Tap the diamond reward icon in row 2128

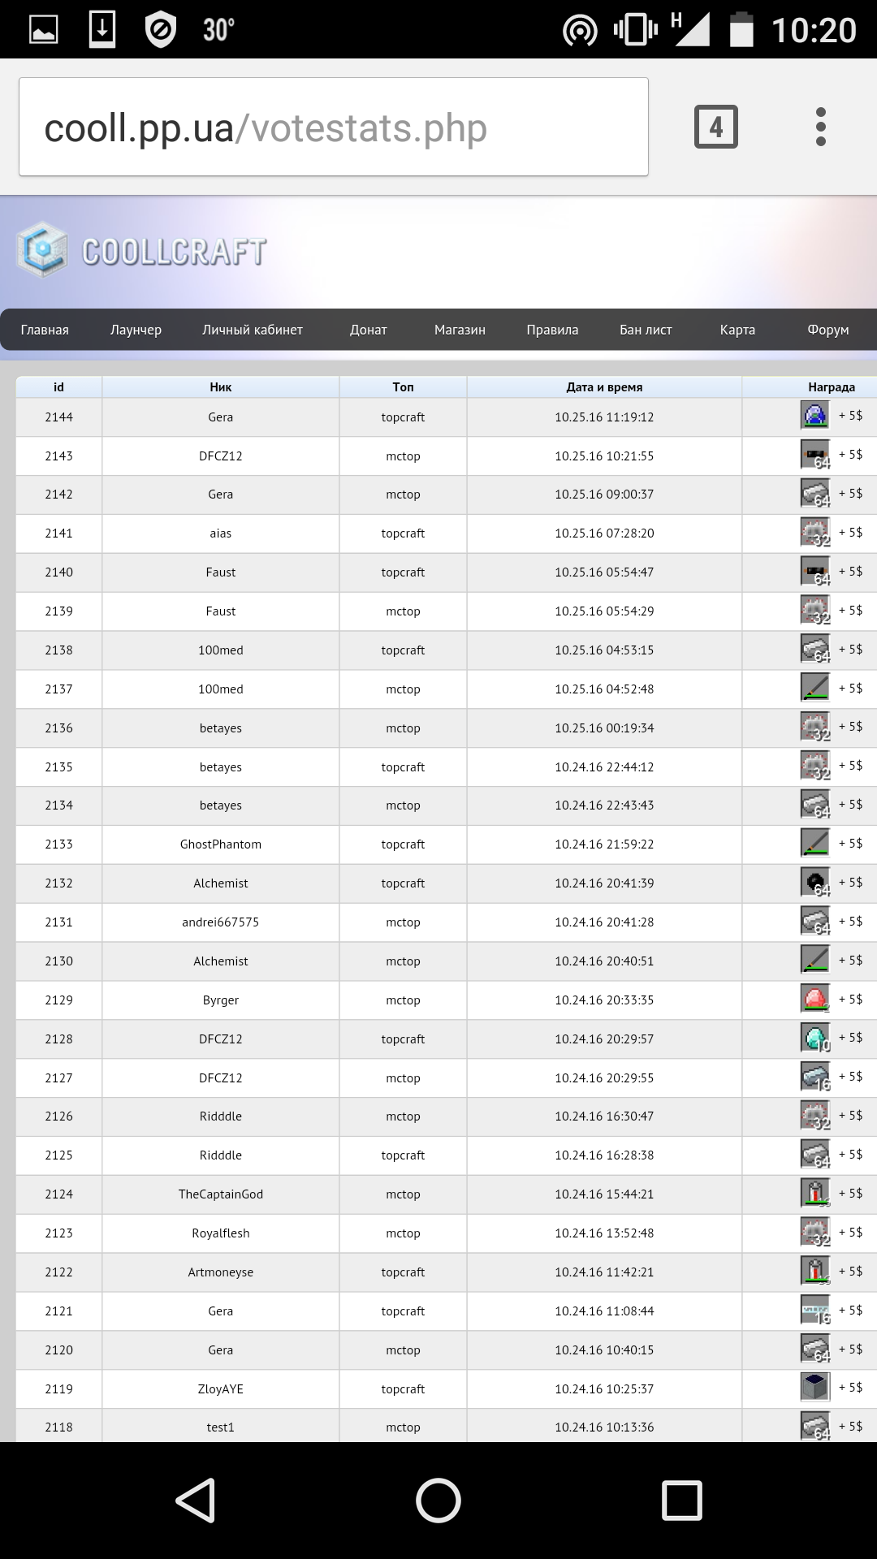pyautogui.click(x=814, y=1038)
